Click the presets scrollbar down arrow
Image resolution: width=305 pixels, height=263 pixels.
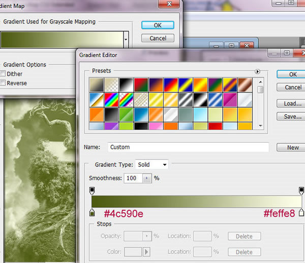260,126
